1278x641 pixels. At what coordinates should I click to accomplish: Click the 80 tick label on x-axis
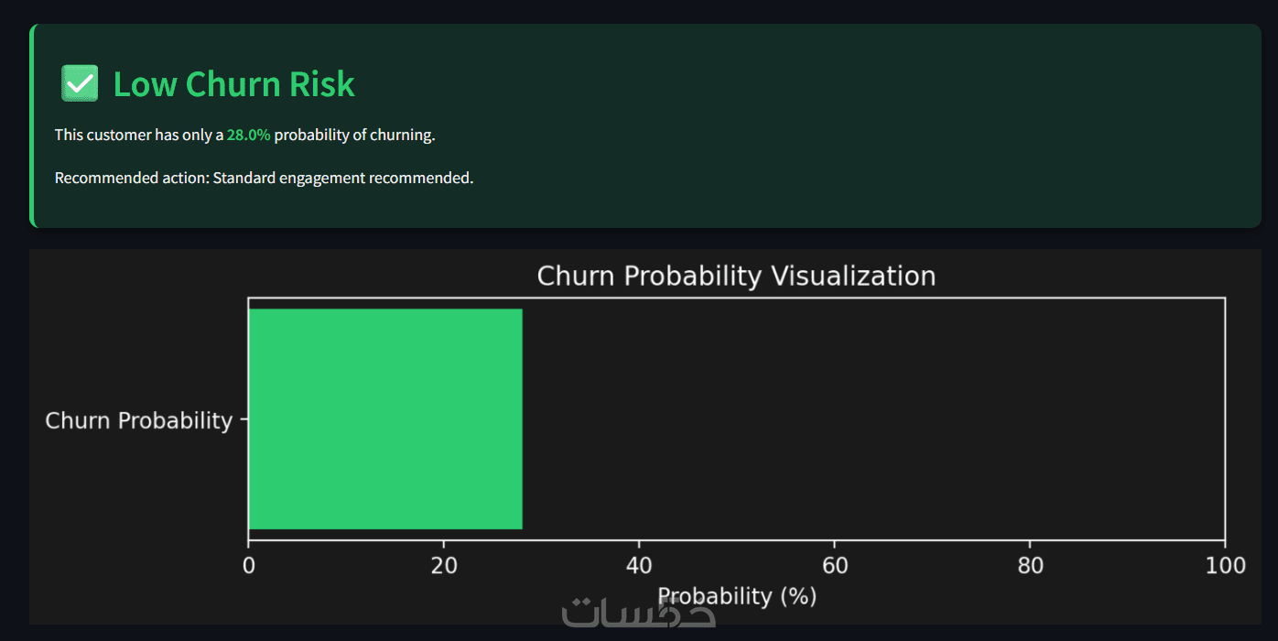point(1030,566)
